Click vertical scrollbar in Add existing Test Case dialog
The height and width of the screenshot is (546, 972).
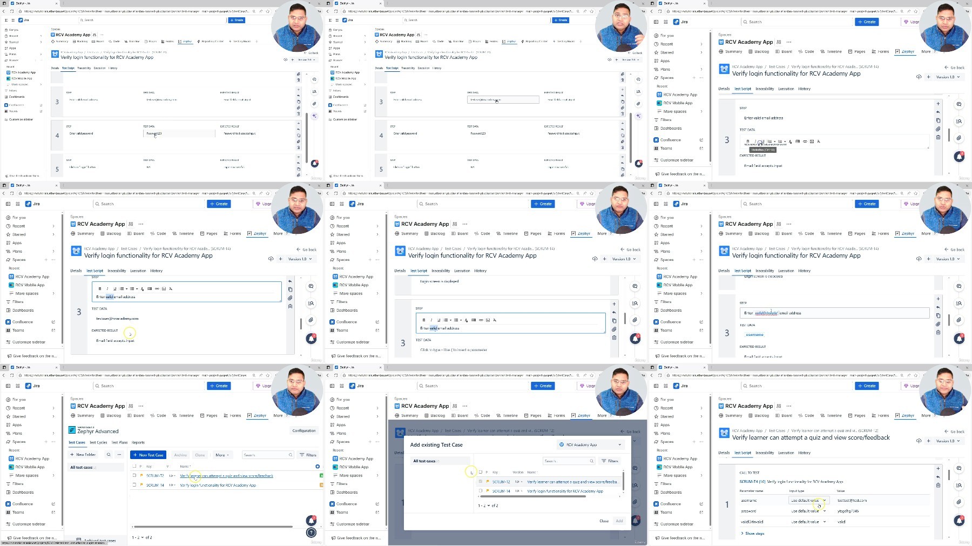point(624,480)
